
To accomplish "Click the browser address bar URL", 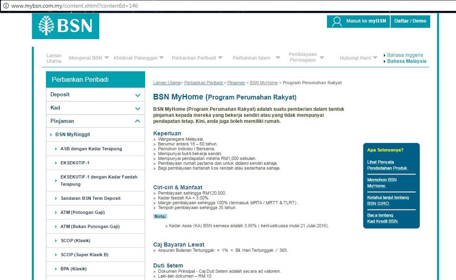I will coord(75,6).
